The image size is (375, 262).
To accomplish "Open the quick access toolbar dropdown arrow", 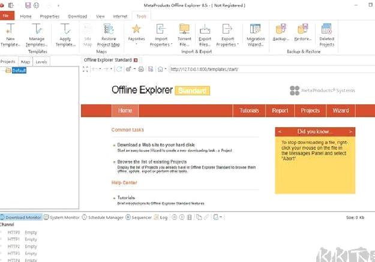I will [x=58, y=5].
